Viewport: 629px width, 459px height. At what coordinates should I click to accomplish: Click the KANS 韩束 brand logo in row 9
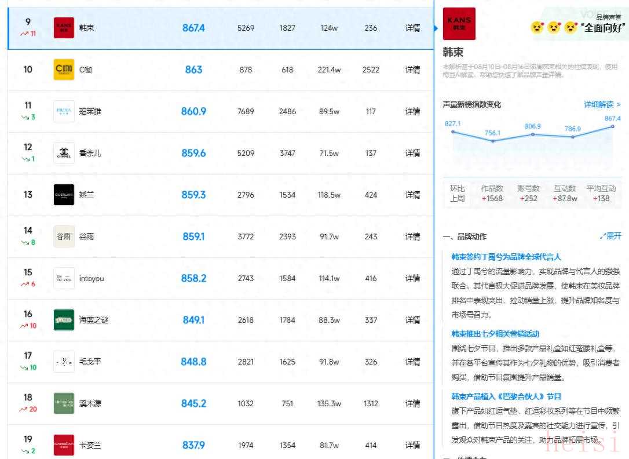click(64, 28)
